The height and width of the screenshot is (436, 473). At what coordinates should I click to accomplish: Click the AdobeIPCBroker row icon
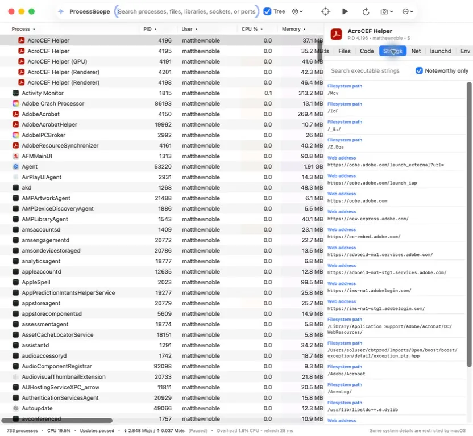[x=16, y=135]
